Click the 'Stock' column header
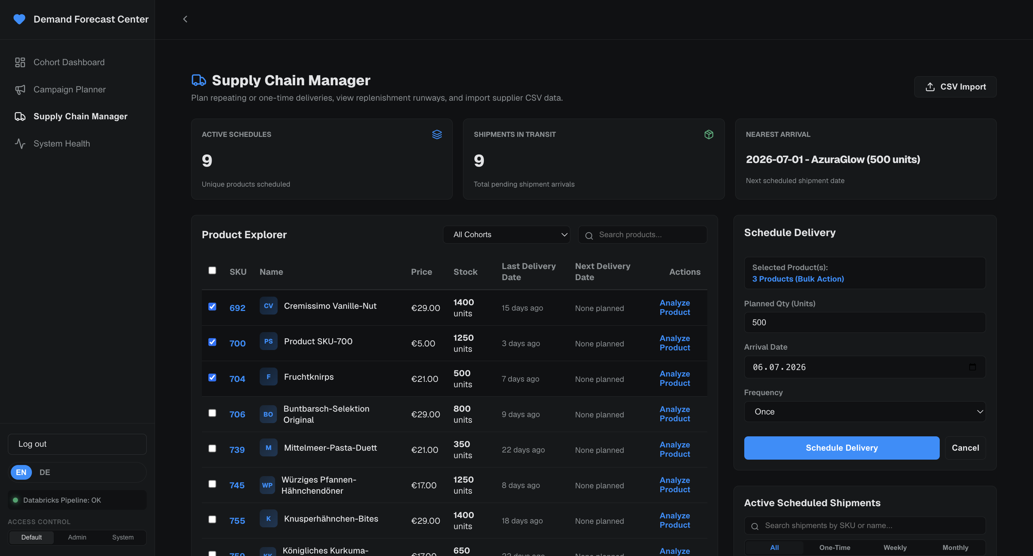The image size is (1033, 556). pos(465,272)
